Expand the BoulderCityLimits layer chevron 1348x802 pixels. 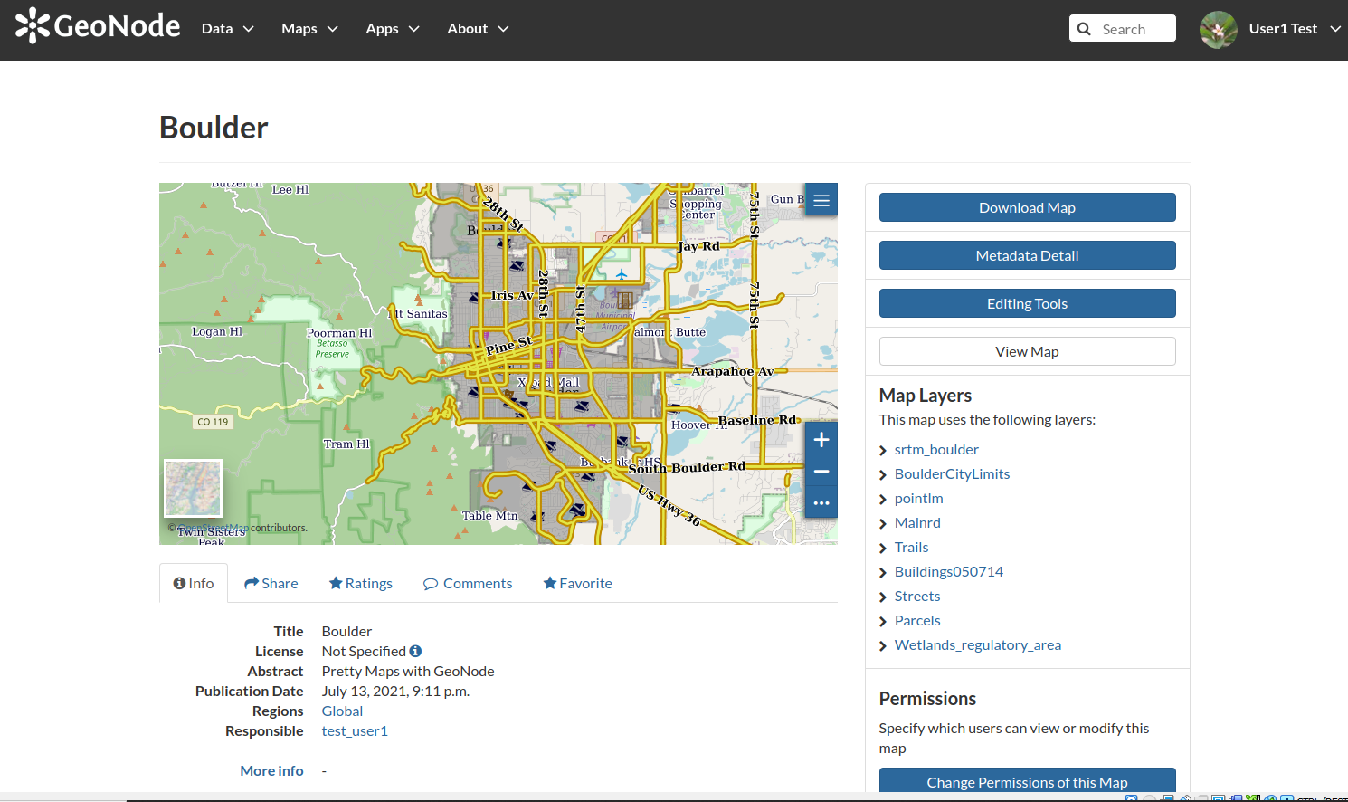point(883,474)
